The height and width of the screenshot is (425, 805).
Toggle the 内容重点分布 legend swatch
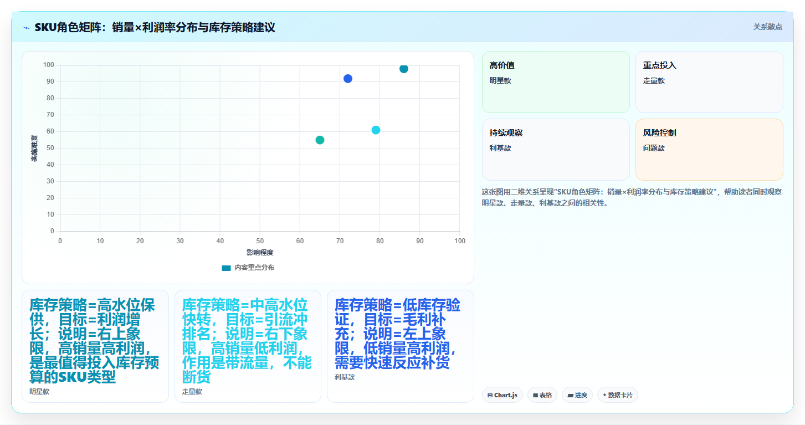click(226, 268)
